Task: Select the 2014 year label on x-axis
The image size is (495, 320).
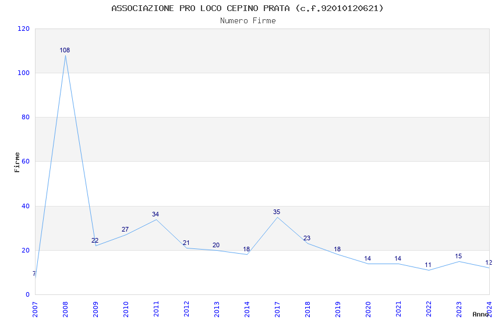Action: point(247,310)
